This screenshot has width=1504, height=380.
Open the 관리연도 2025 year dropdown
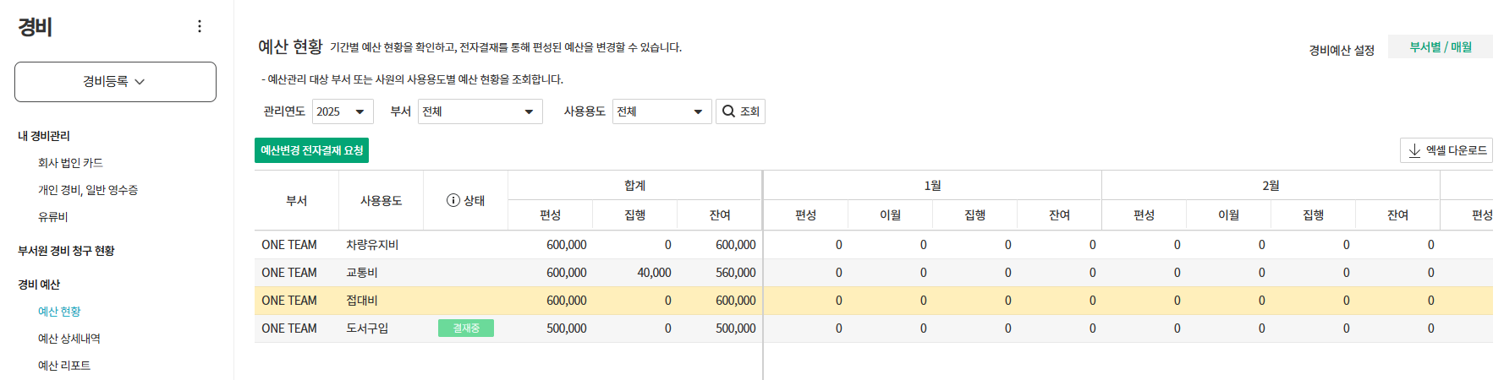click(x=343, y=111)
